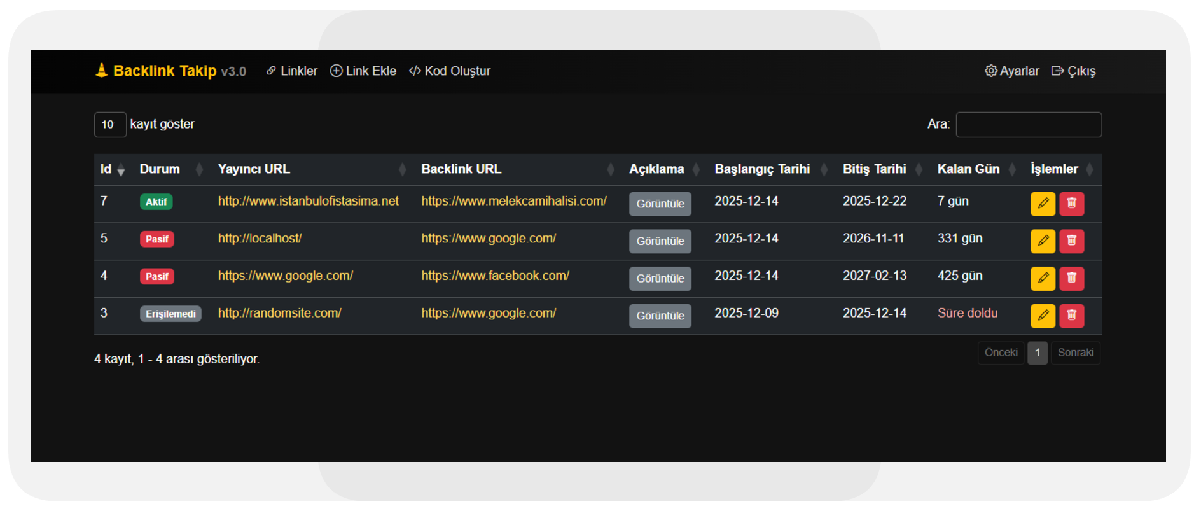Open google.com backlink in row 5
The image size is (1201, 518).
point(489,239)
